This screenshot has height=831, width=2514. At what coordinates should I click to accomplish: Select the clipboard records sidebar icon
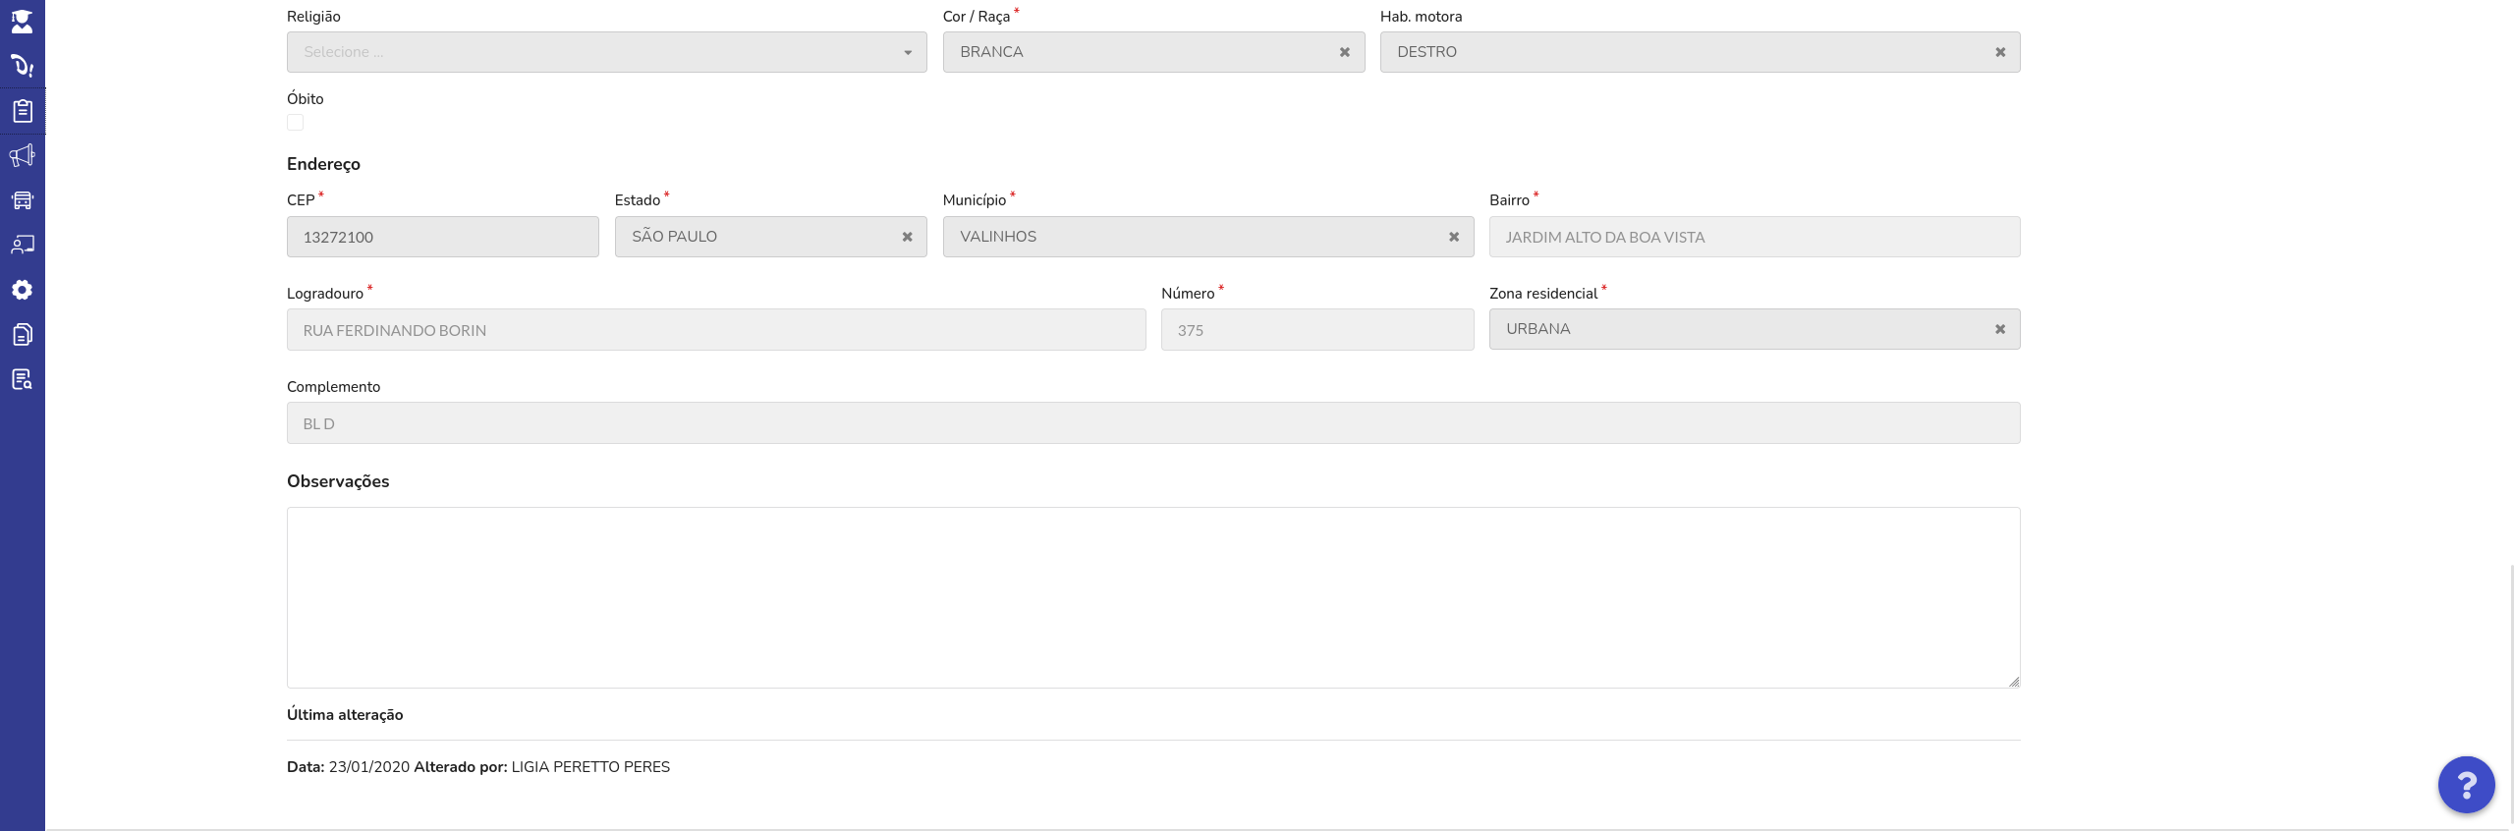point(22,111)
